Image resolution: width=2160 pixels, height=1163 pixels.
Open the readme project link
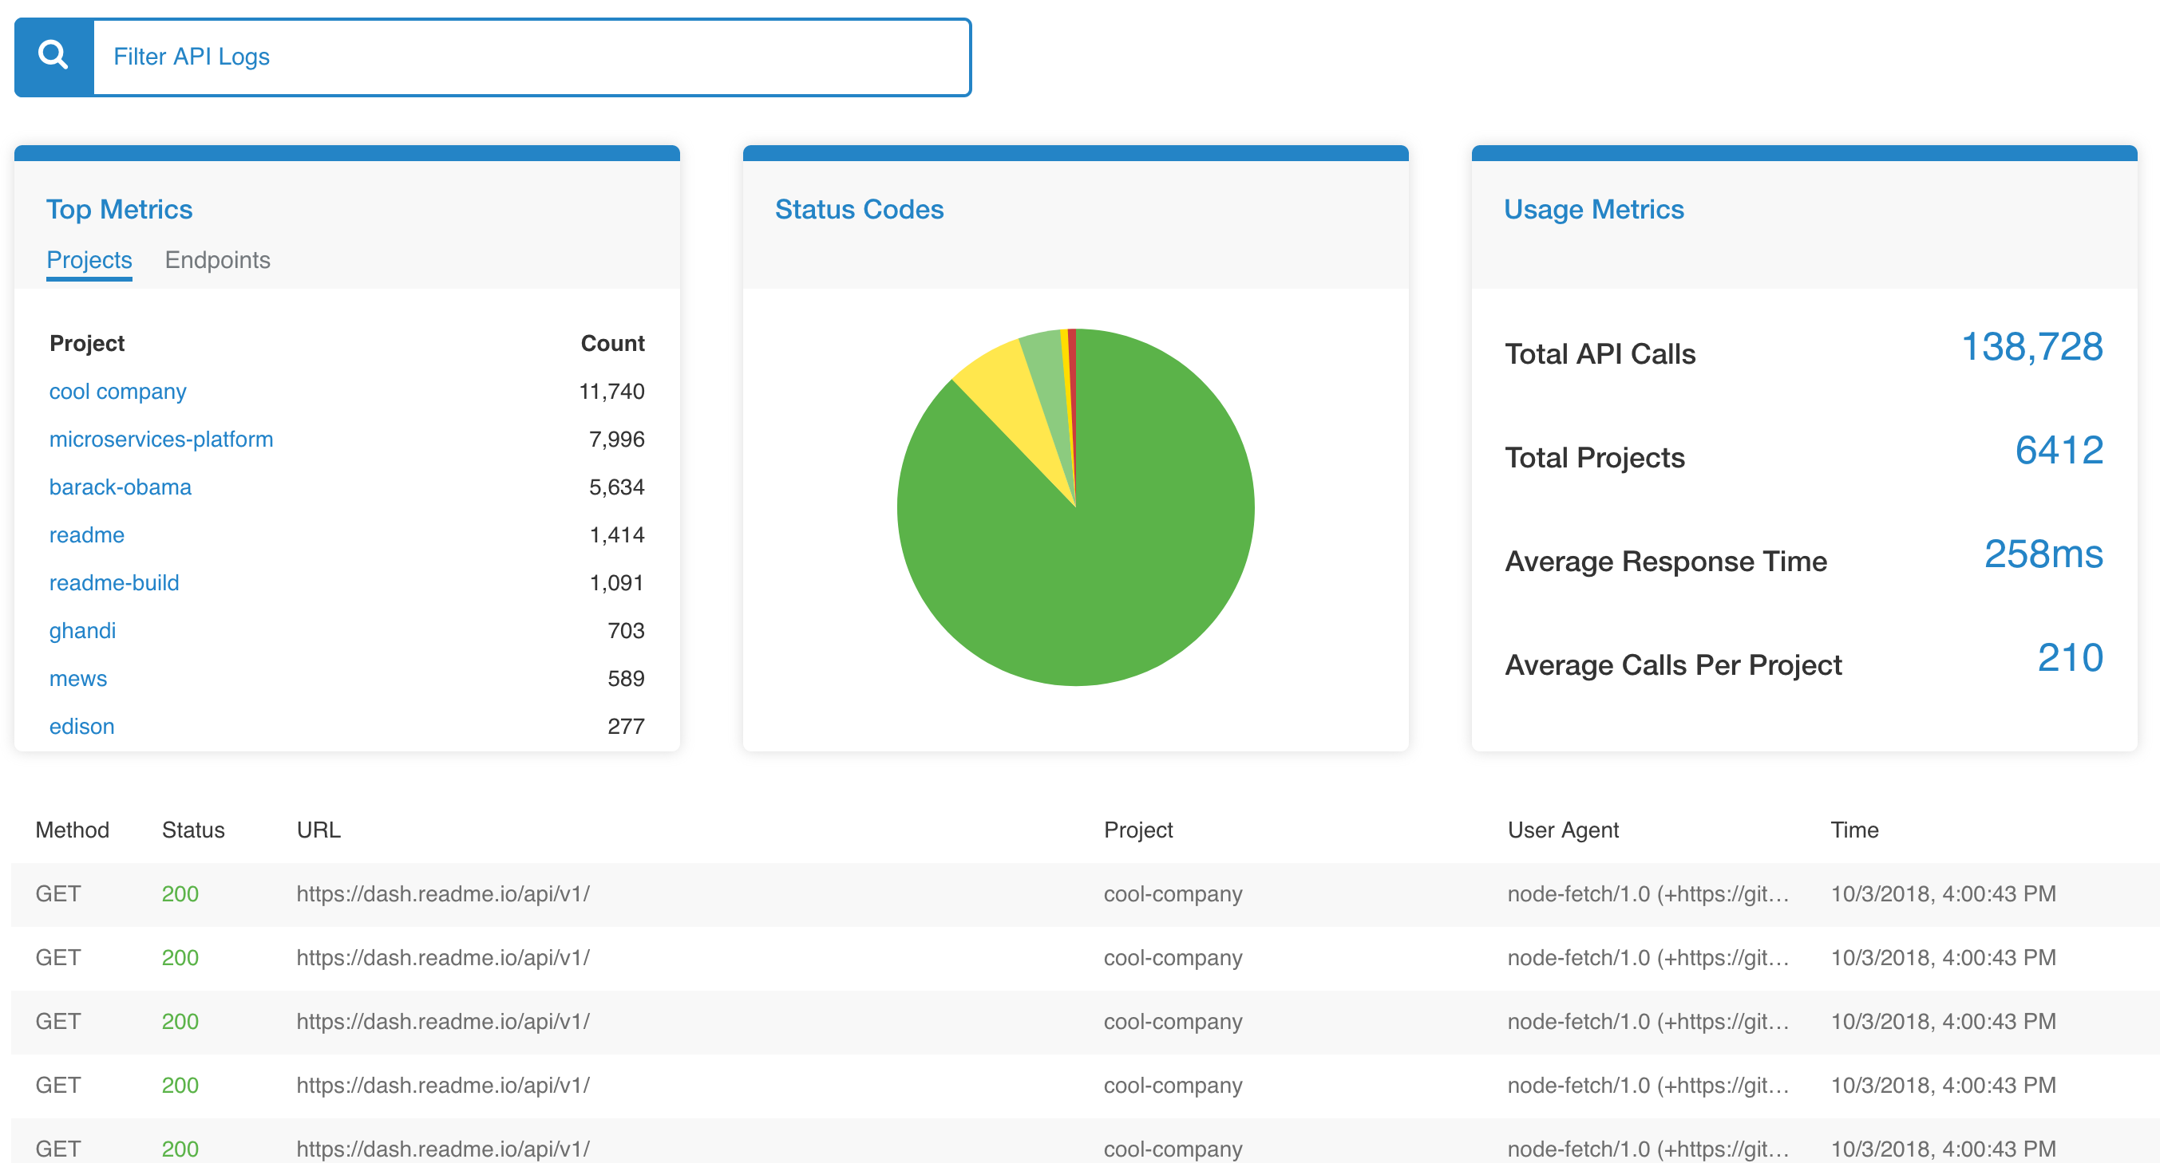tap(86, 534)
